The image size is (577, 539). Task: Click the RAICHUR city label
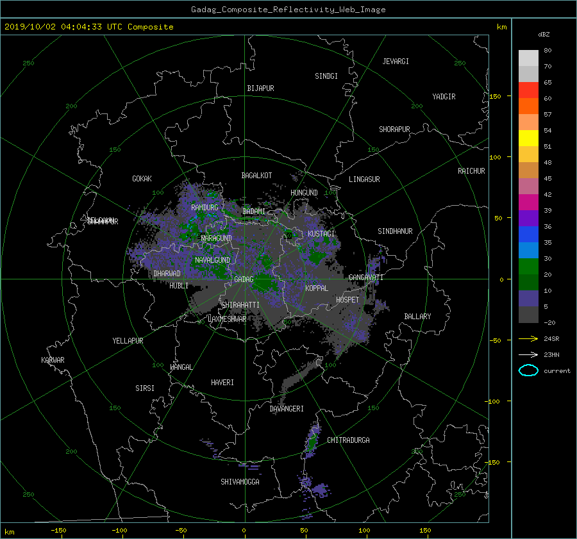click(x=471, y=171)
